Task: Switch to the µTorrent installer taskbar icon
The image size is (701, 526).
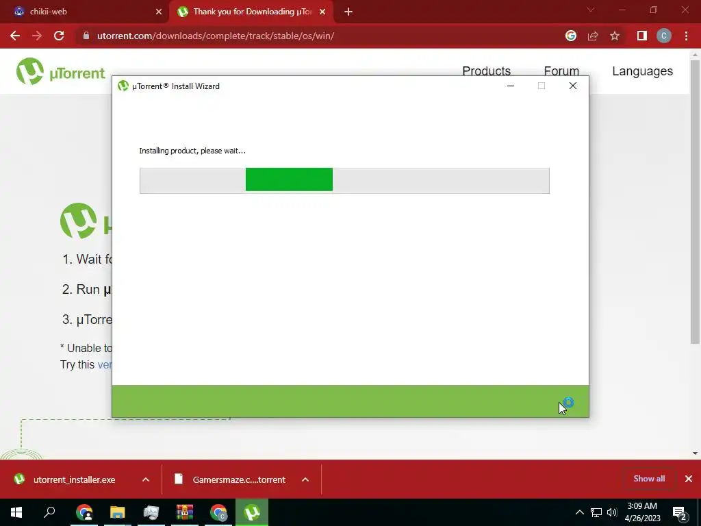Action: (x=252, y=512)
